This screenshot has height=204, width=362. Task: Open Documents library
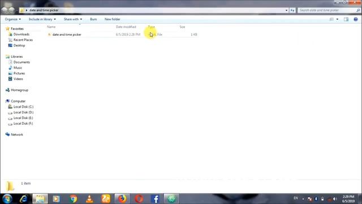[21, 62]
